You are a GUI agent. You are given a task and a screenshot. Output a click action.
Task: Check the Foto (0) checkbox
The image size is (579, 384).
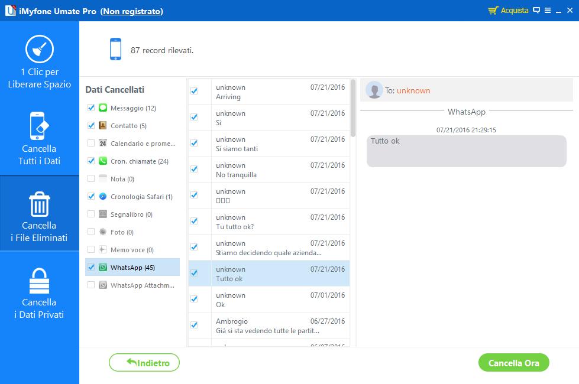[91, 231]
